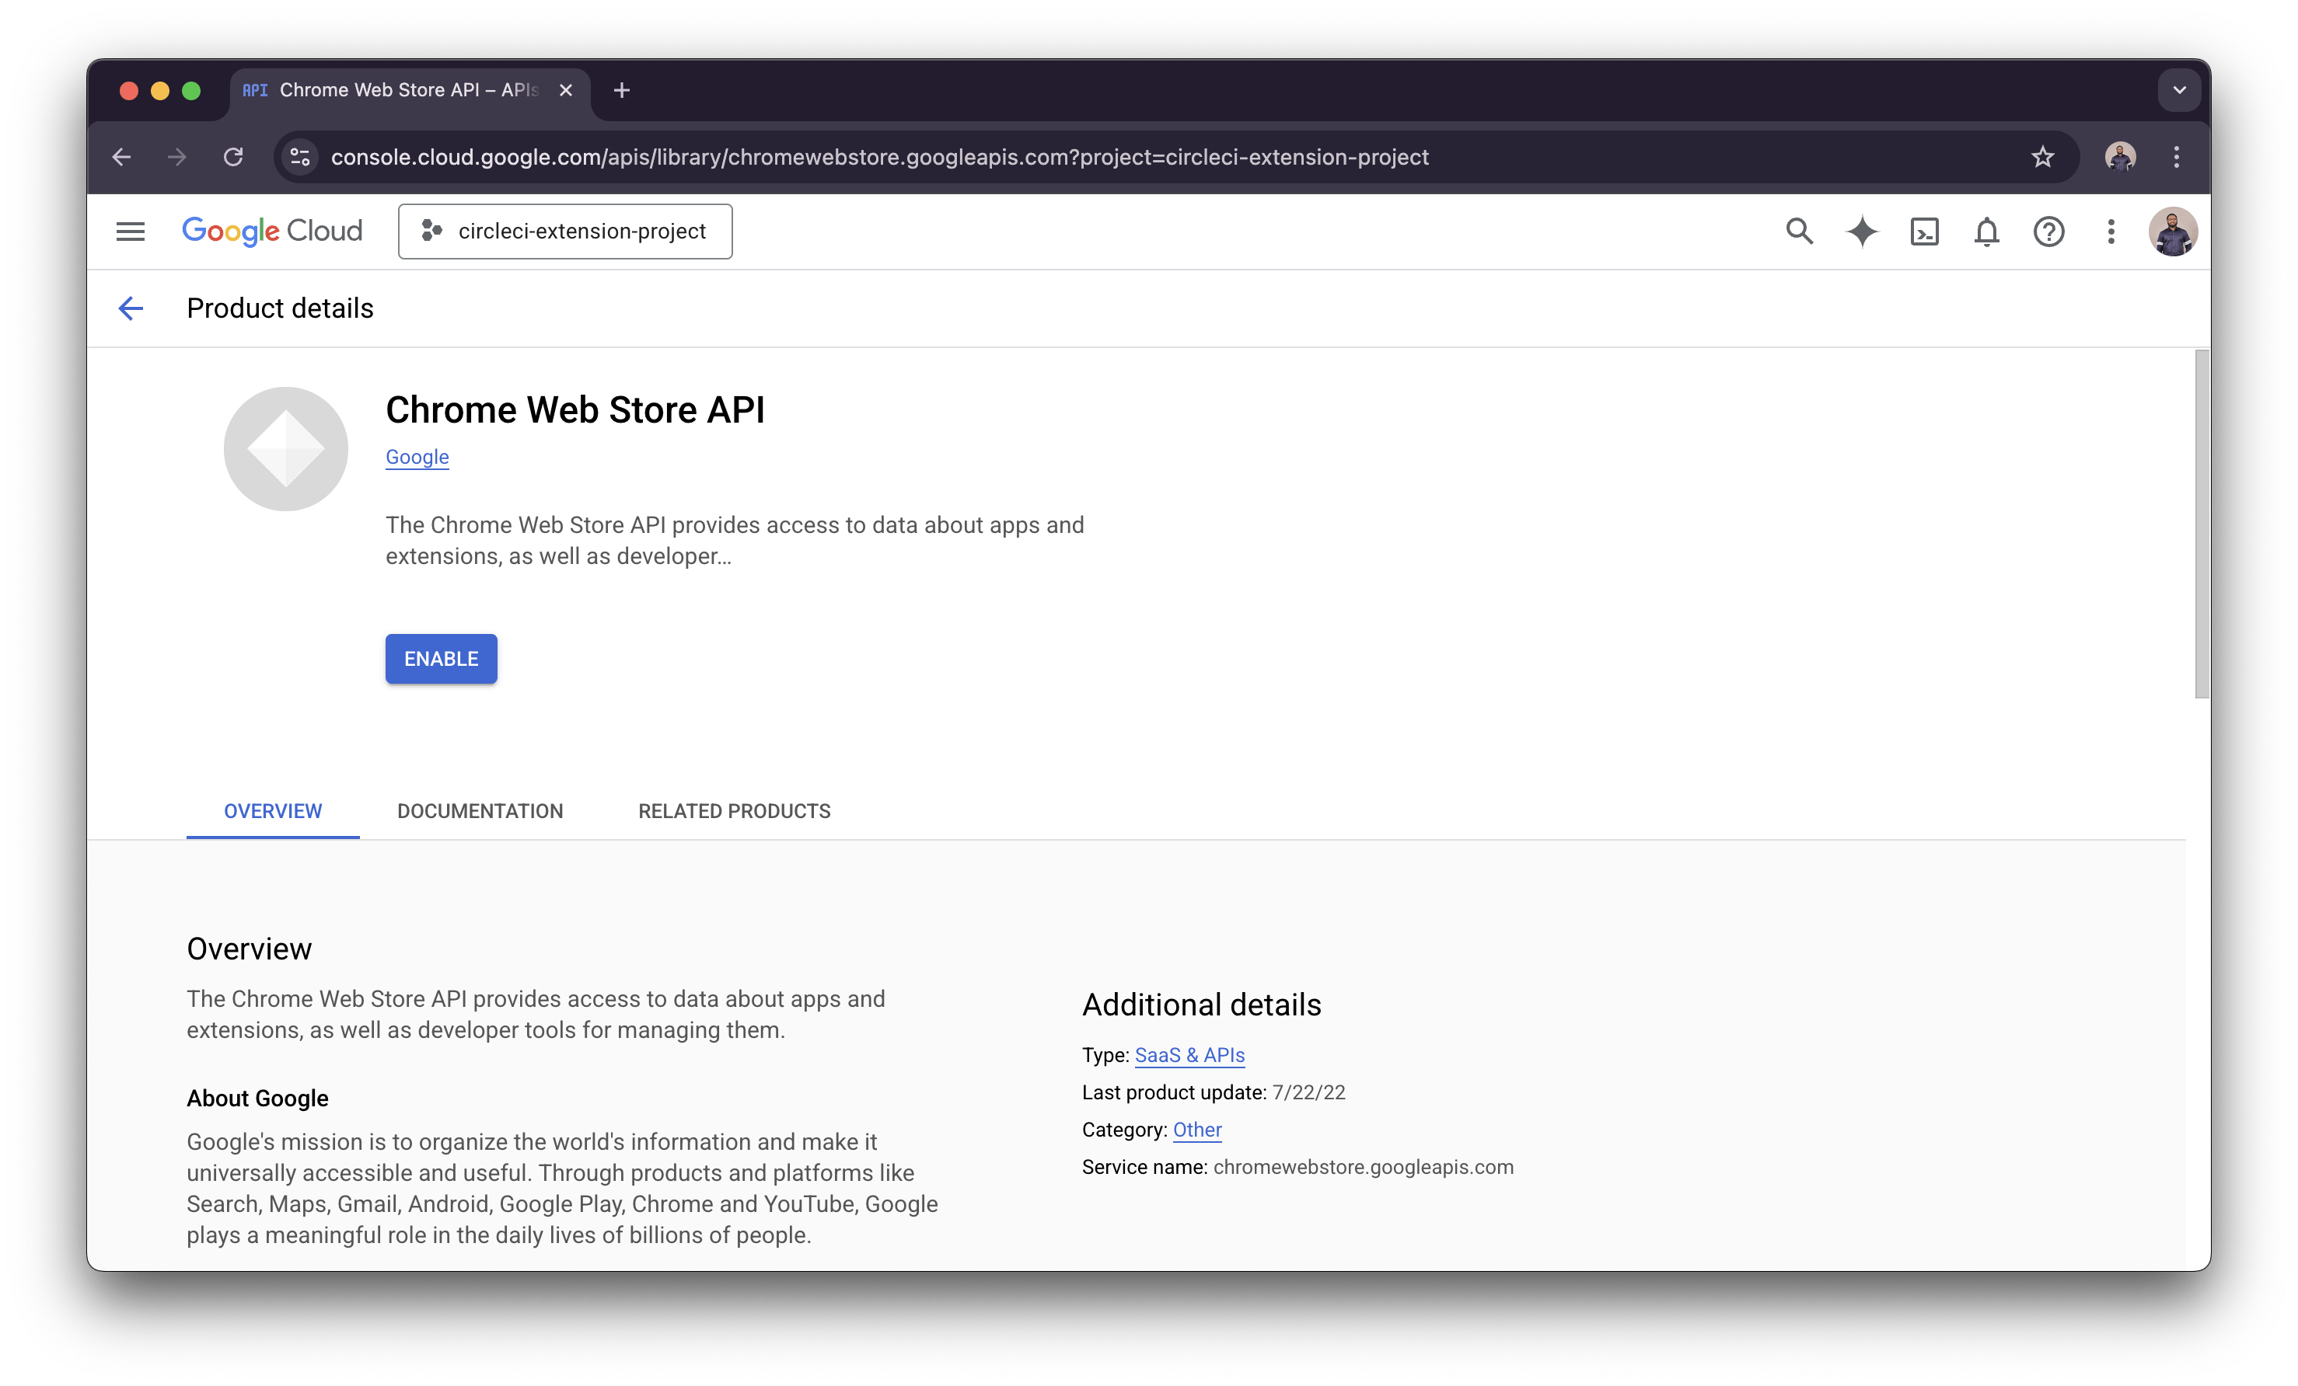
Task: Open the circleci-extension-project selector
Action: (564, 232)
